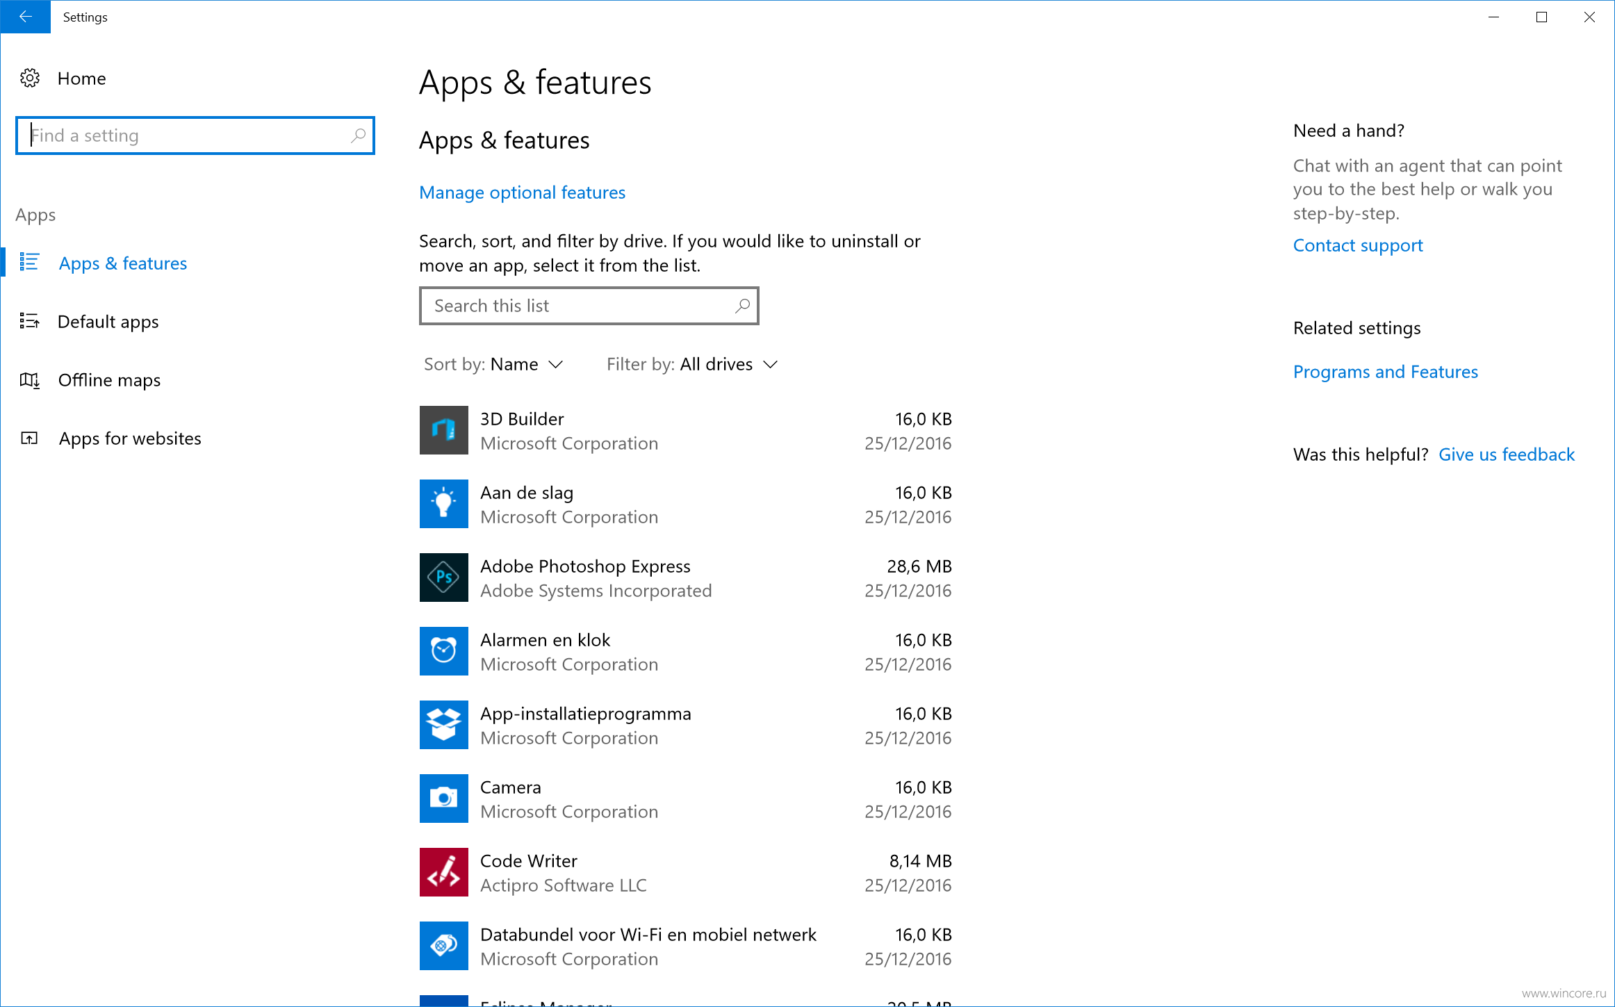Click the back arrow in the title bar
The image size is (1615, 1007).
25,17
